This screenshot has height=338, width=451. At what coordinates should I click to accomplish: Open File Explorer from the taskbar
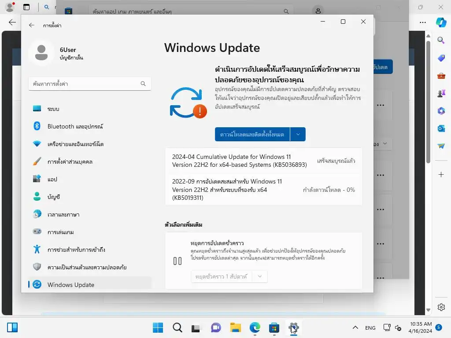tap(235, 327)
